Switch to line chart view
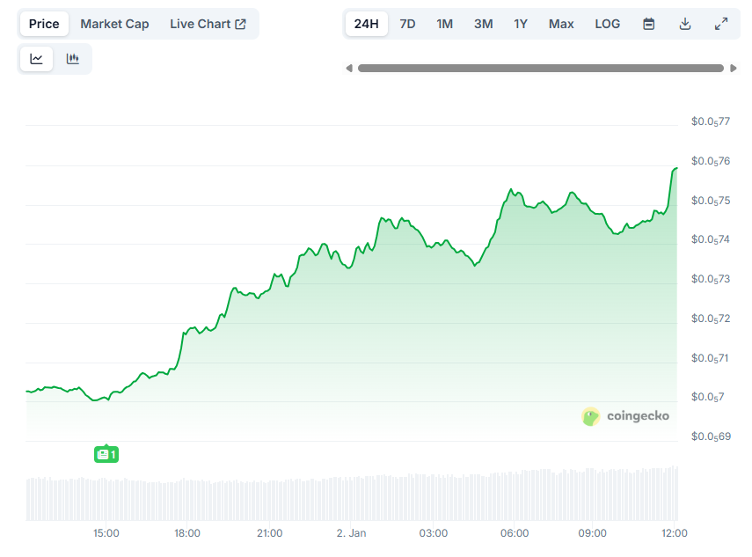 click(x=36, y=59)
